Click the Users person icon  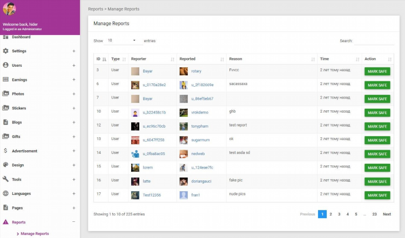click(x=5, y=65)
